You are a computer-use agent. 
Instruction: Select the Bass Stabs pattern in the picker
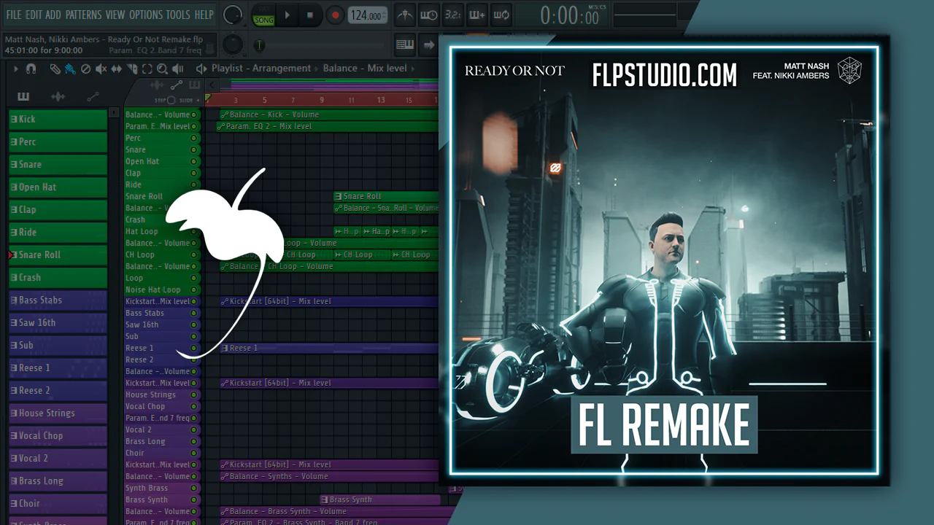(x=58, y=300)
